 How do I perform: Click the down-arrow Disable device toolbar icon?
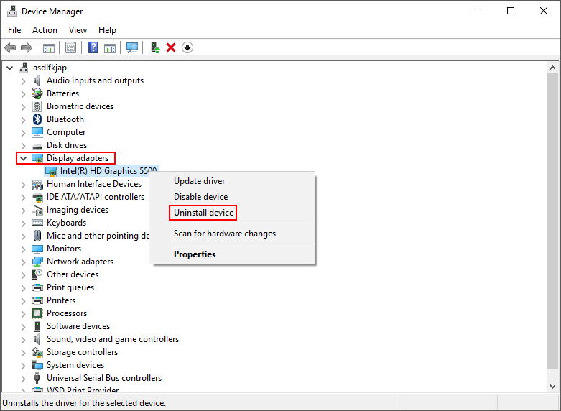click(187, 47)
